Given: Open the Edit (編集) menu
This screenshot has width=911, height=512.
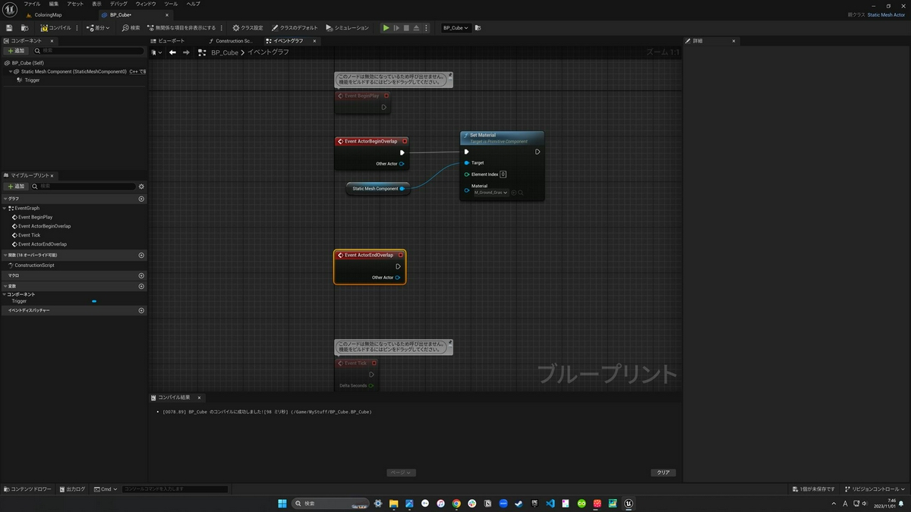Looking at the screenshot, I should [53, 4].
